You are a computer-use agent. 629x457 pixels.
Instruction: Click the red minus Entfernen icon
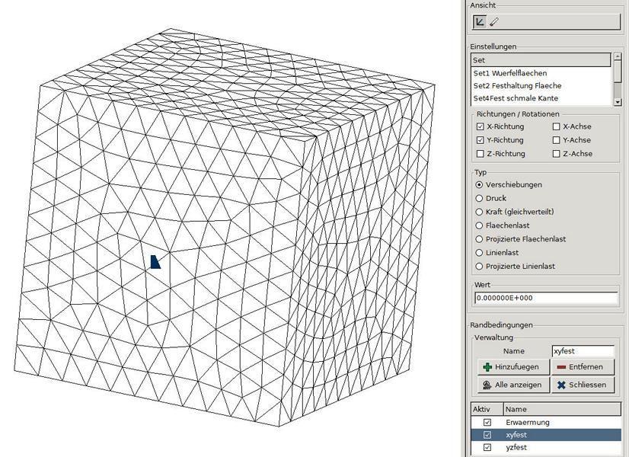pyautogui.click(x=562, y=367)
